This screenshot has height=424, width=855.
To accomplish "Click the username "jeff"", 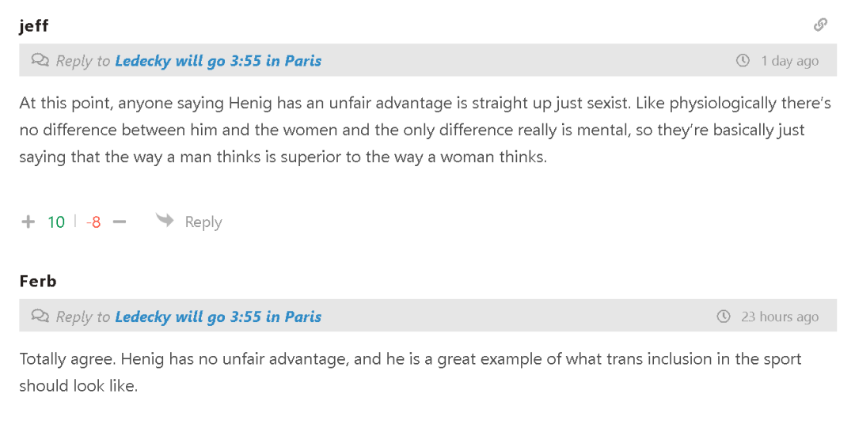I will pos(34,25).
